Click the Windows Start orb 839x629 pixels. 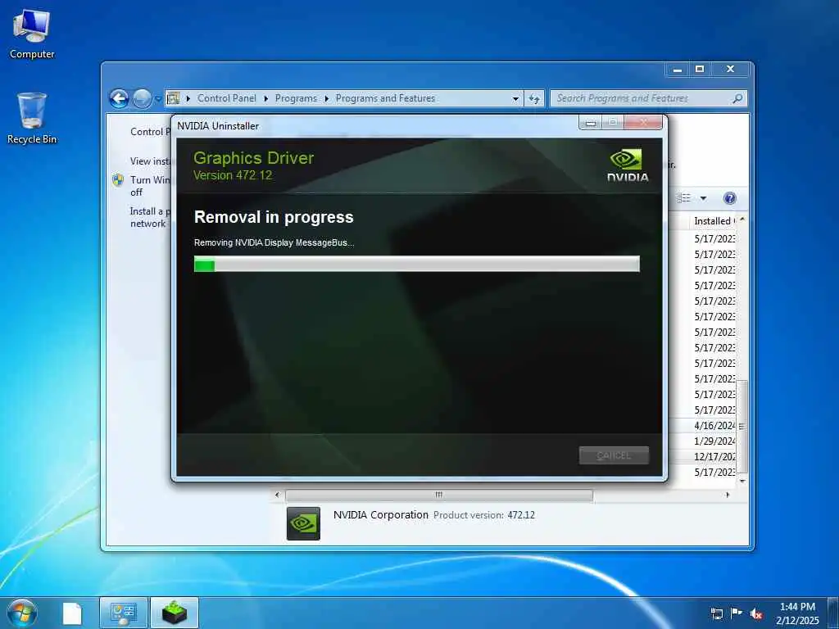point(22,613)
